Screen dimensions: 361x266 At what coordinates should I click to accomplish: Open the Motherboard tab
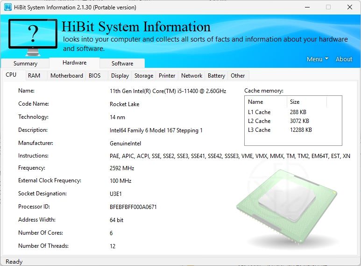click(67, 76)
